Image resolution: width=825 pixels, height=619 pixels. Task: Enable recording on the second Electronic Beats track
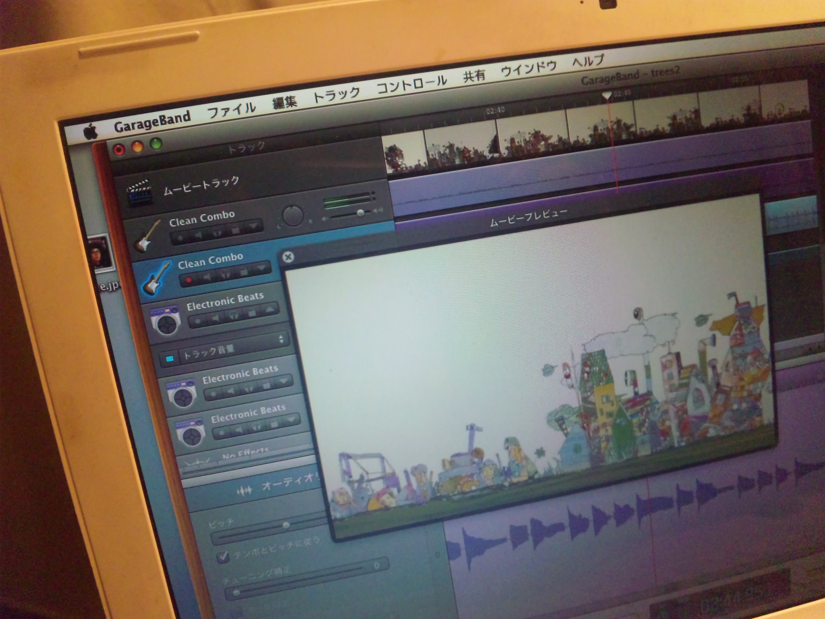click(x=213, y=393)
